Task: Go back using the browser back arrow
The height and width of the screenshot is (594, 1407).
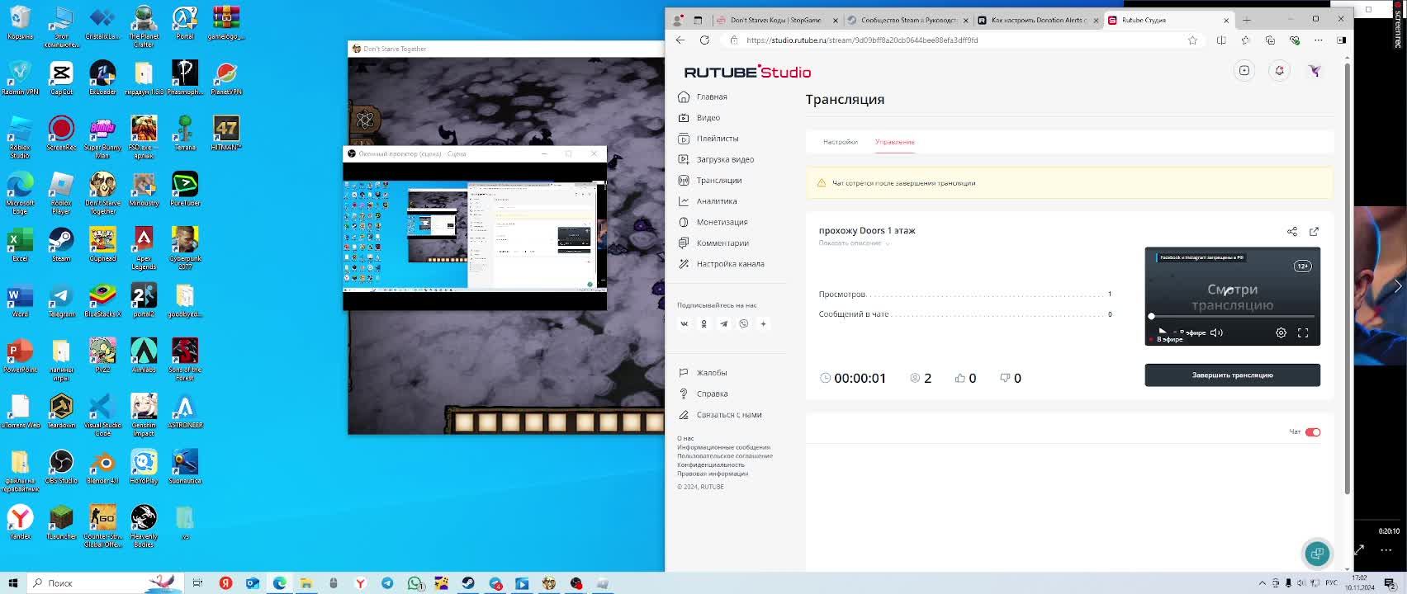Action: pyautogui.click(x=680, y=40)
